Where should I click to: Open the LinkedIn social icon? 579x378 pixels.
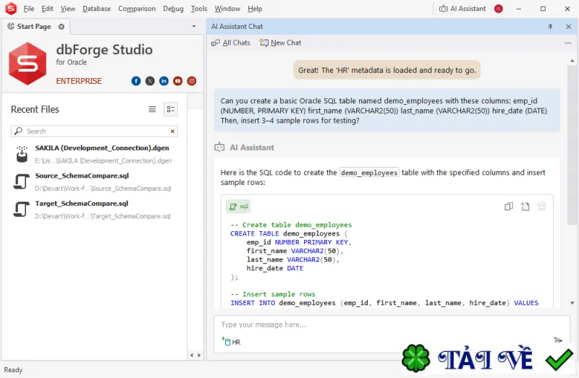[164, 81]
